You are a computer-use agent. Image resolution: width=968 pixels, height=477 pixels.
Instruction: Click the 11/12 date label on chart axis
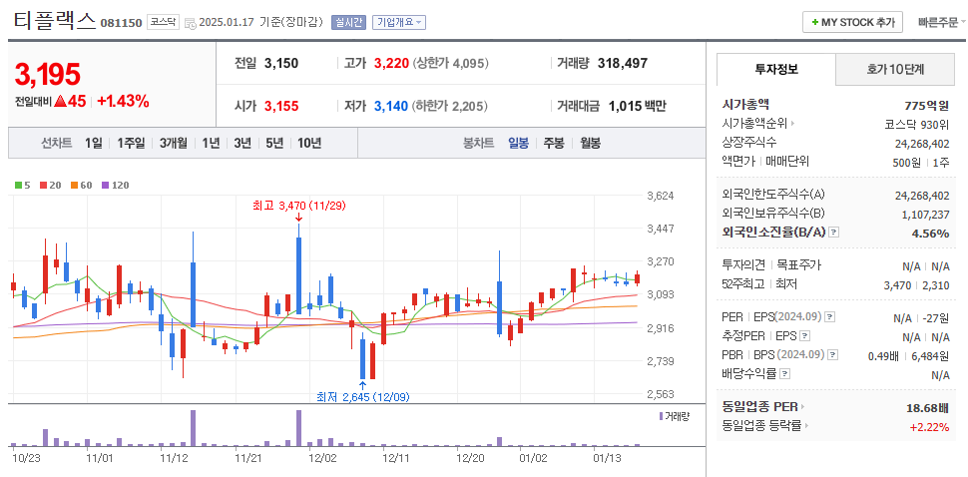tap(174, 458)
